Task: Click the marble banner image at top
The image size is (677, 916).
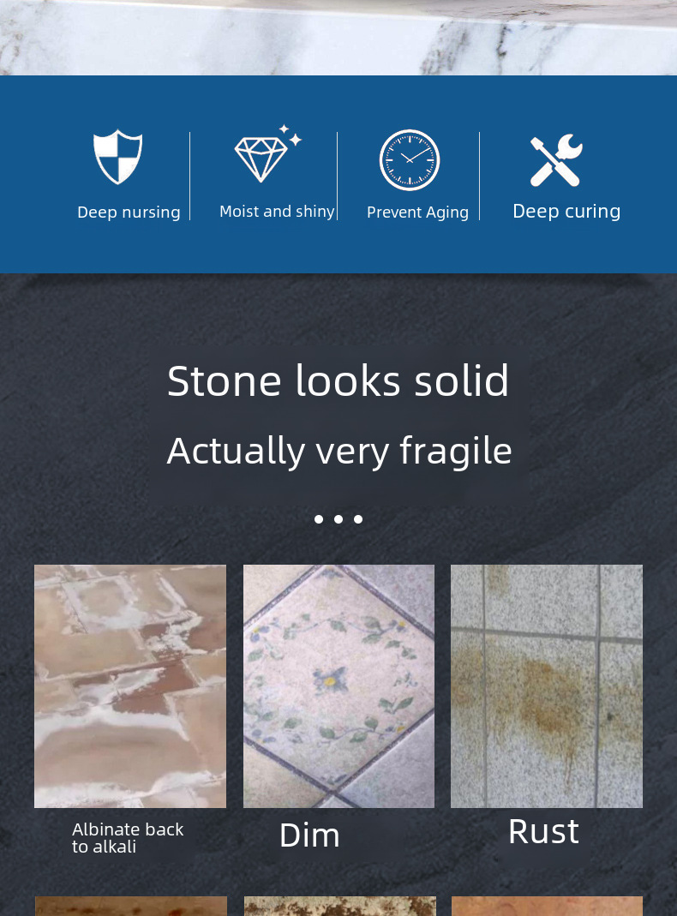Action: 338,38
